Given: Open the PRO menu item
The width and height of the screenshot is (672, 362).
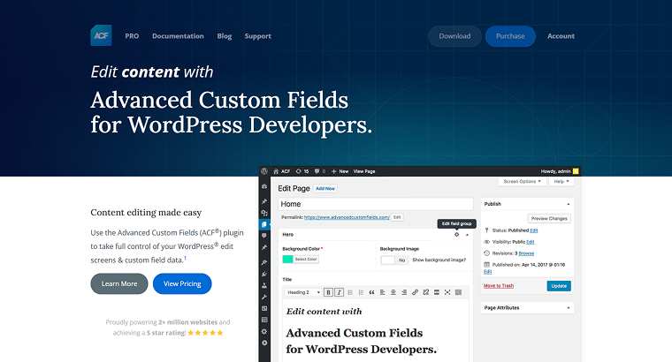Looking at the screenshot, I should coord(132,36).
